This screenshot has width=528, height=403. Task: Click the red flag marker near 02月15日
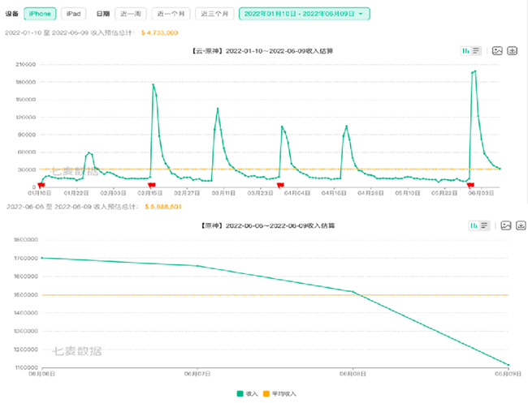(x=152, y=185)
